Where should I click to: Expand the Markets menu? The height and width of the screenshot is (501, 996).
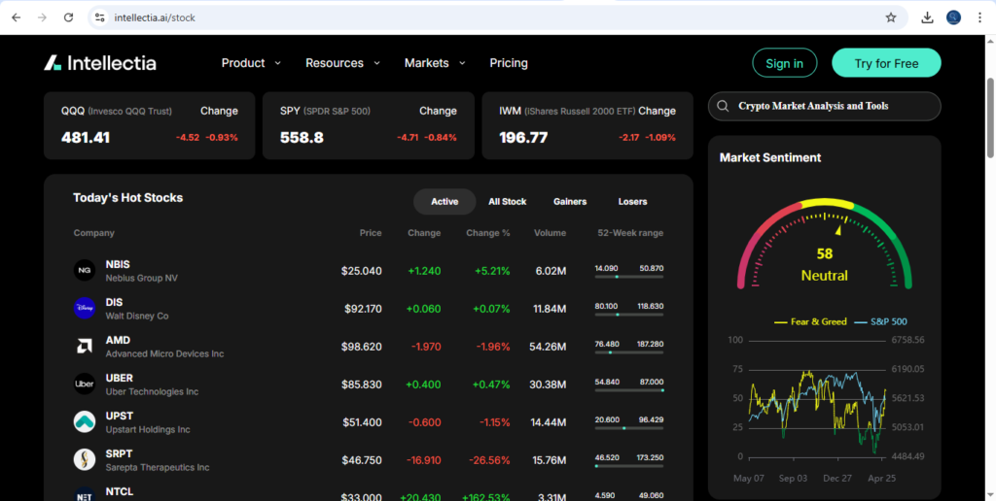(435, 63)
